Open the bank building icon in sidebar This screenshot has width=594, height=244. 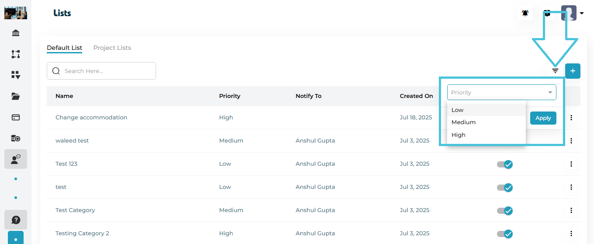[x=16, y=33]
